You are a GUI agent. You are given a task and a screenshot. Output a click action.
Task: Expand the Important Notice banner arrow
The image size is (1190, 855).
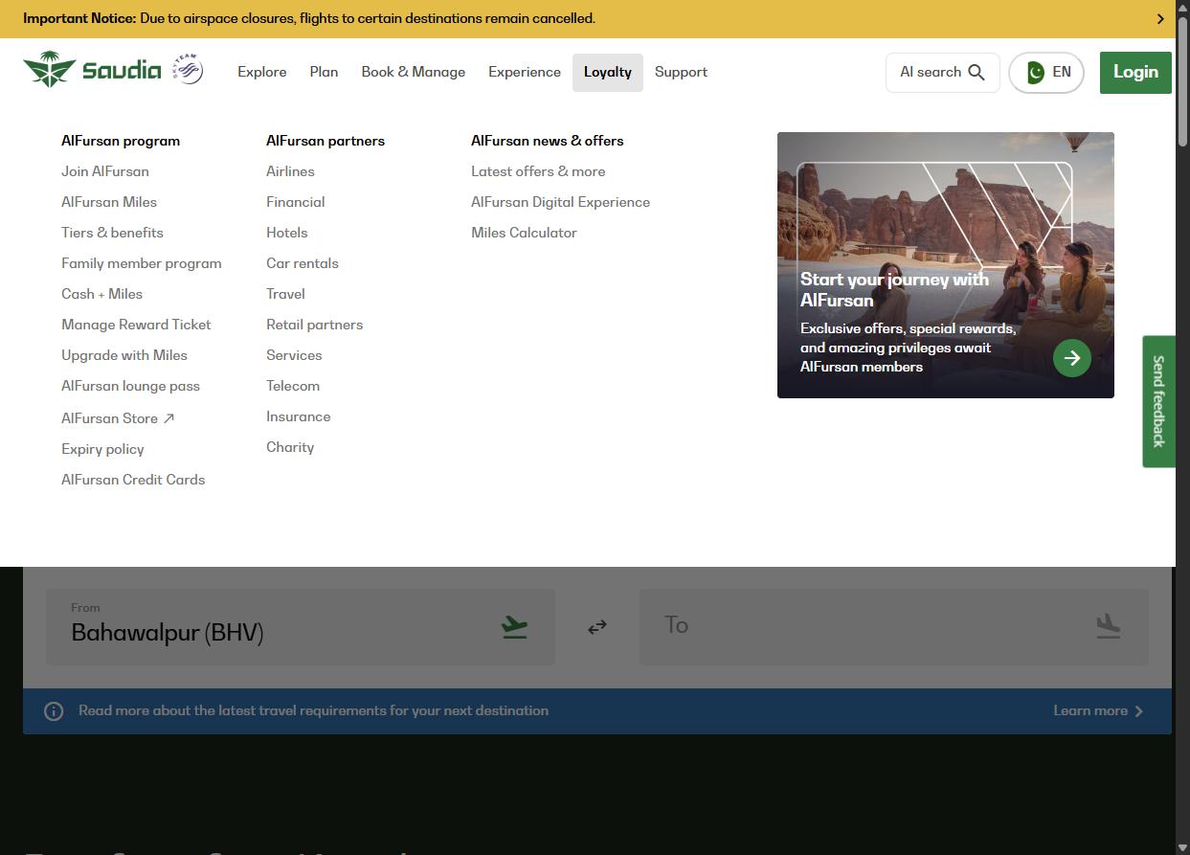pyautogui.click(x=1160, y=19)
